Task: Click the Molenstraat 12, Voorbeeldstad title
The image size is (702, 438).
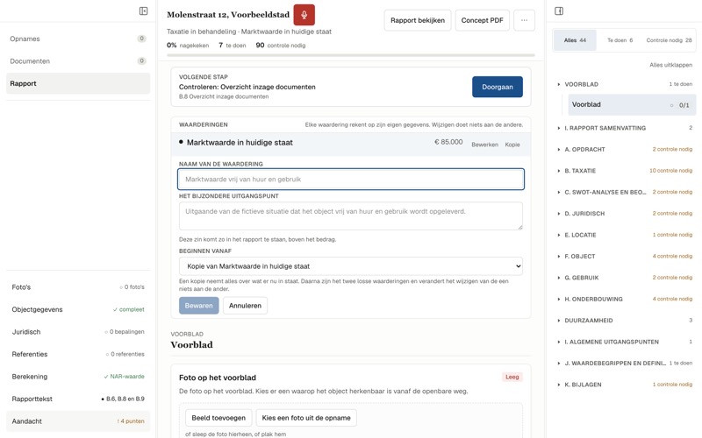Action: [228, 15]
